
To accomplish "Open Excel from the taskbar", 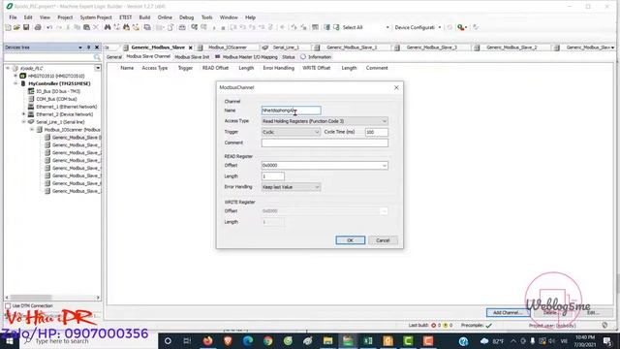I will pyautogui.click(x=368, y=340).
